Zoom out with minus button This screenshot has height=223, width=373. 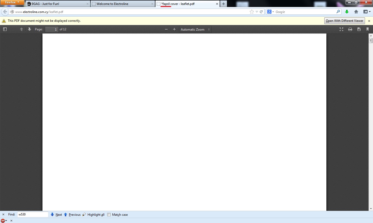(x=166, y=29)
